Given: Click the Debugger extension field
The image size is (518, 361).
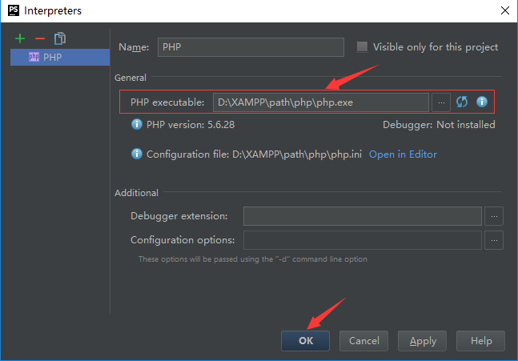Looking at the screenshot, I should tap(363, 216).
